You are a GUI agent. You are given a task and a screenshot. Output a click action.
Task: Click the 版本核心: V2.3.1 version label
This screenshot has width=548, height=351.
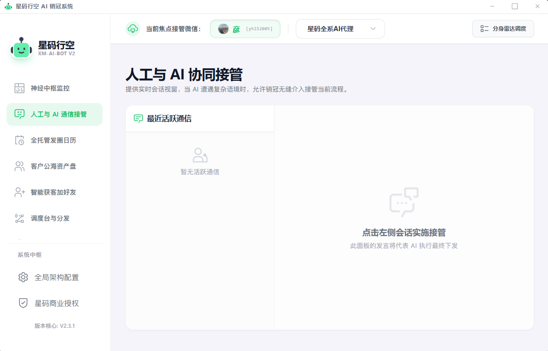[55, 326]
